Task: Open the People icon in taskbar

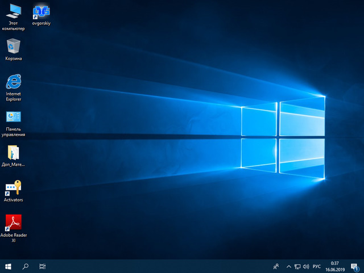Action: [276, 267]
